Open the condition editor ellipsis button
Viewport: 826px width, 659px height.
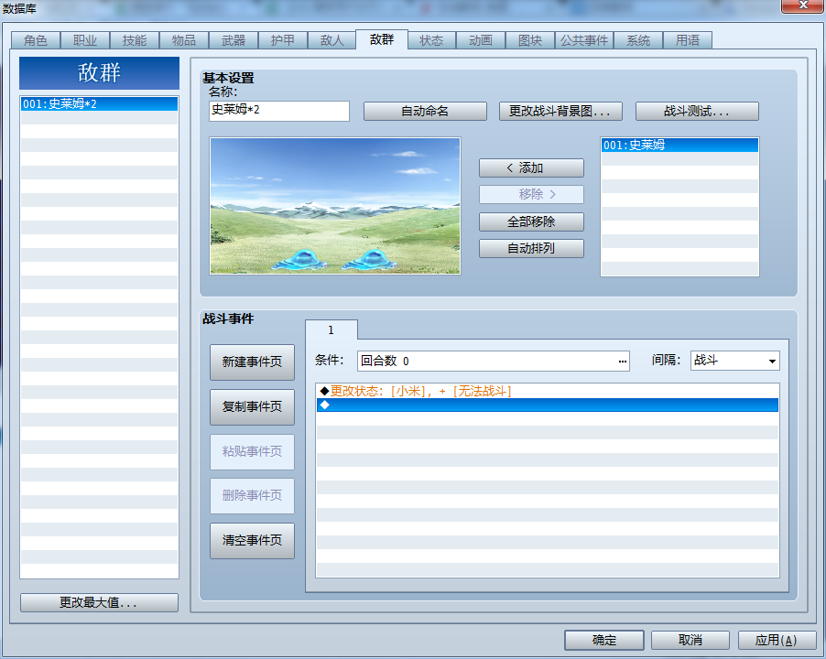(x=622, y=362)
